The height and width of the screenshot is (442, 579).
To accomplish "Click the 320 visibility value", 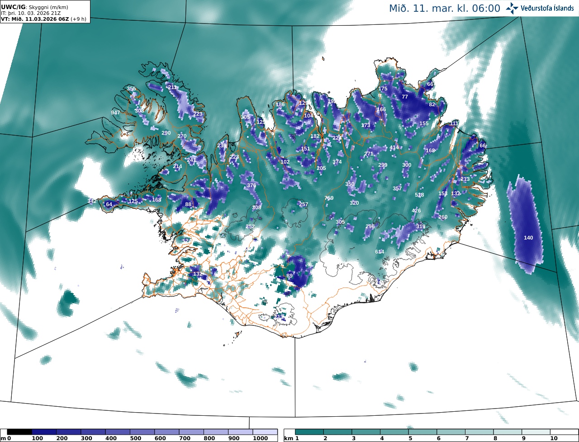I will pos(354,203).
